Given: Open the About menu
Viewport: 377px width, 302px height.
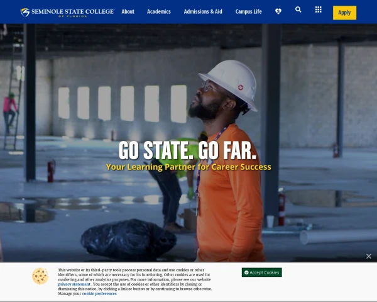Looking at the screenshot, I should coord(128,11).
